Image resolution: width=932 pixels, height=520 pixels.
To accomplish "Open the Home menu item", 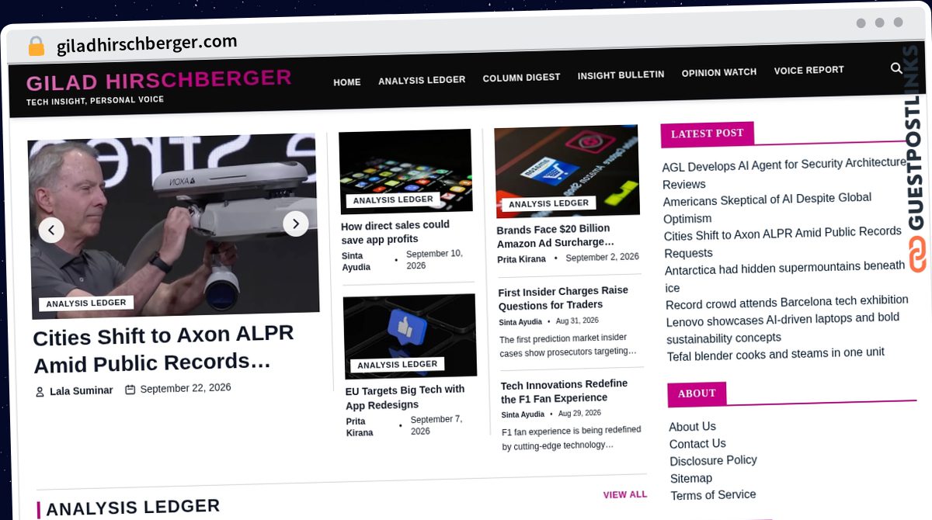I will coord(347,82).
